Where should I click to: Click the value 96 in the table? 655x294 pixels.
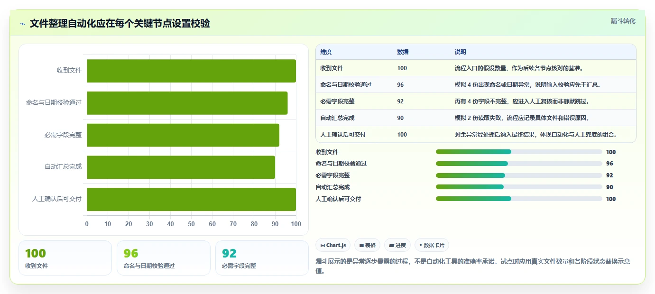[x=400, y=85]
